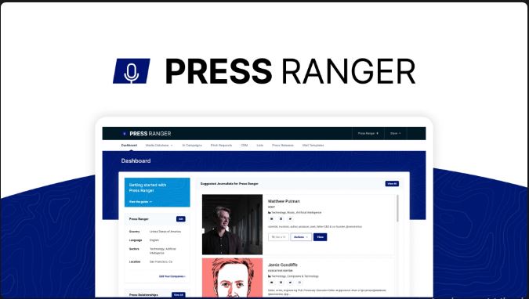Viewport: 529px width, 299px height.
Task: Click Jamie Condliffe's icon after the Twitter bird
Action: [299, 283]
